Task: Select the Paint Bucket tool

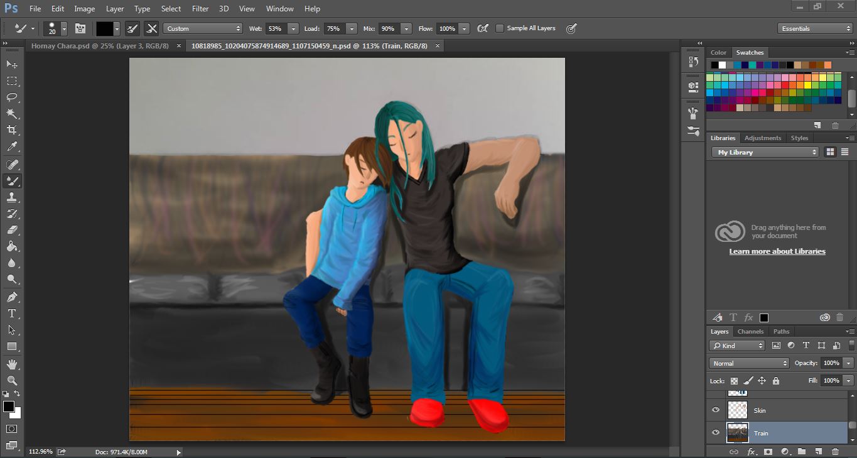Action: tap(12, 246)
